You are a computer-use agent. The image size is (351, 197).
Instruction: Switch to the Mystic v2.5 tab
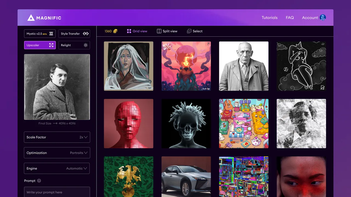pyautogui.click(x=40, y=34)
